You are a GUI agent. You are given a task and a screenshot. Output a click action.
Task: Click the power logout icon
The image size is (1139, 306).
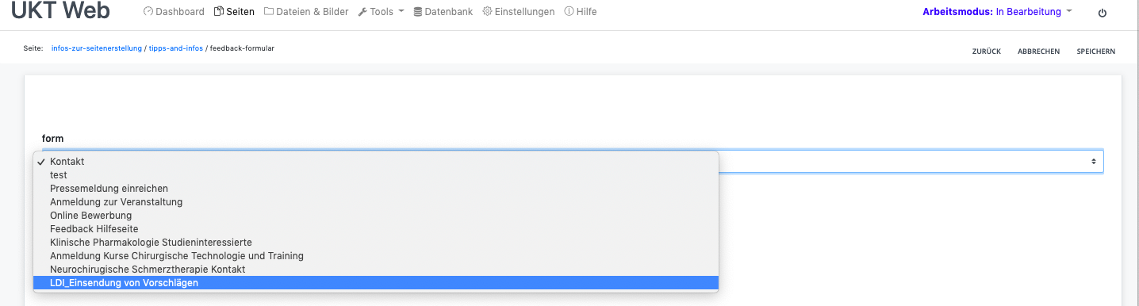click(x=1102, y=13)
